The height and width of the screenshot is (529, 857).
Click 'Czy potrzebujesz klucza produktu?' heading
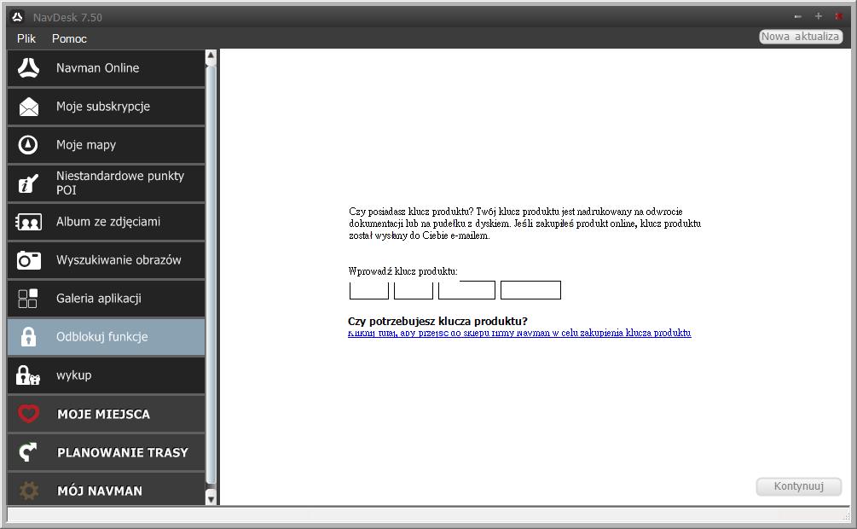pos(437,321)
